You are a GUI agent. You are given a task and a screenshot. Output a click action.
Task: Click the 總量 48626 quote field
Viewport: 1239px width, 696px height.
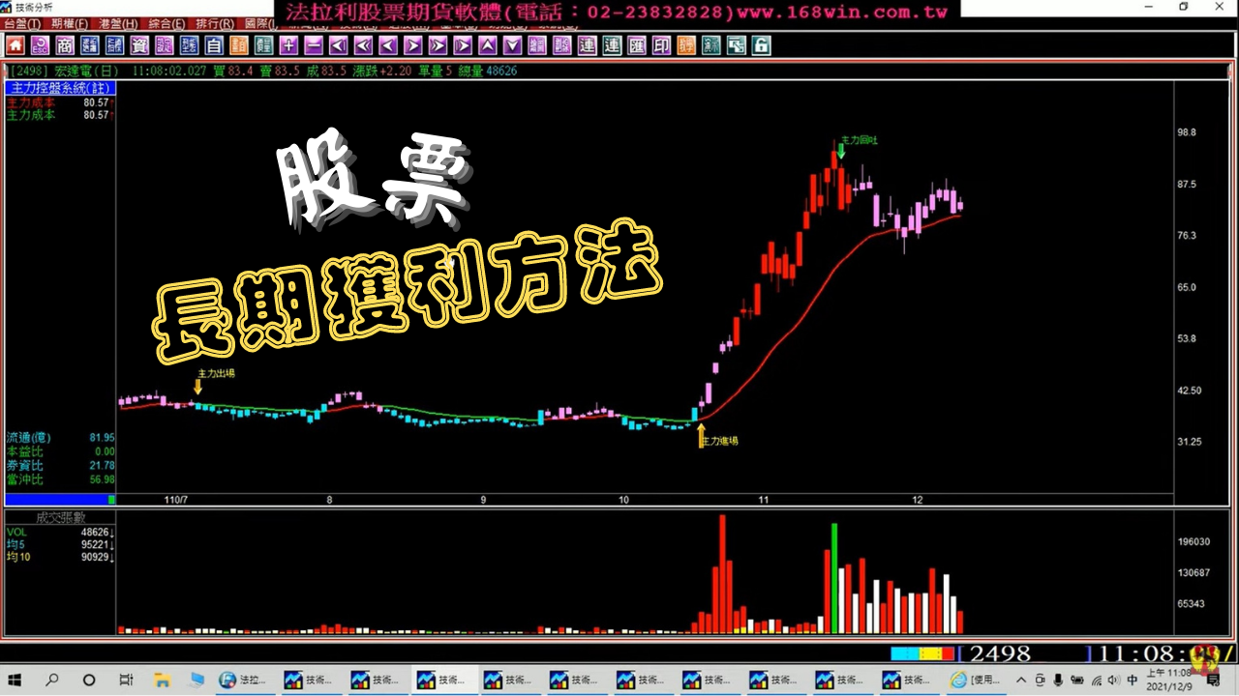[488, 71]
